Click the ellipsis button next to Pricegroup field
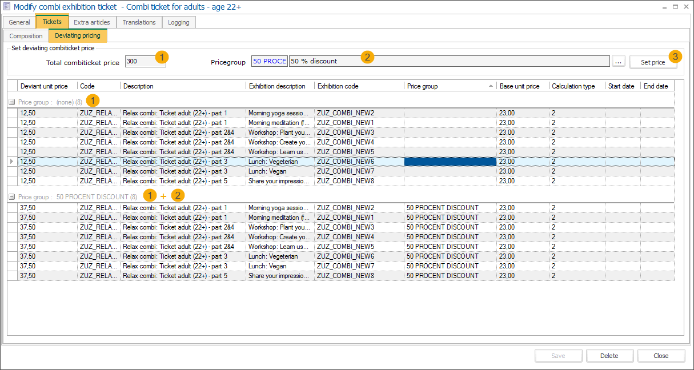This screenshot has height=370, width=694. [619, 61]
